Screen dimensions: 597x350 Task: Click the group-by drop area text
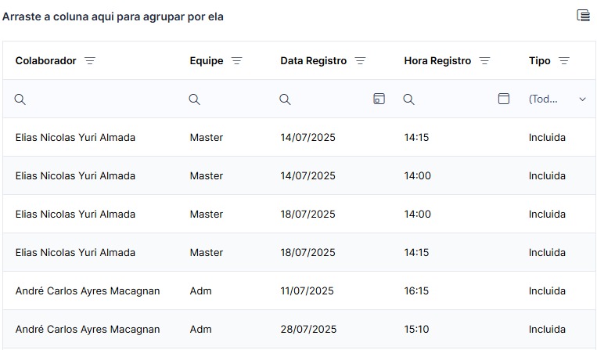point(113,16)
